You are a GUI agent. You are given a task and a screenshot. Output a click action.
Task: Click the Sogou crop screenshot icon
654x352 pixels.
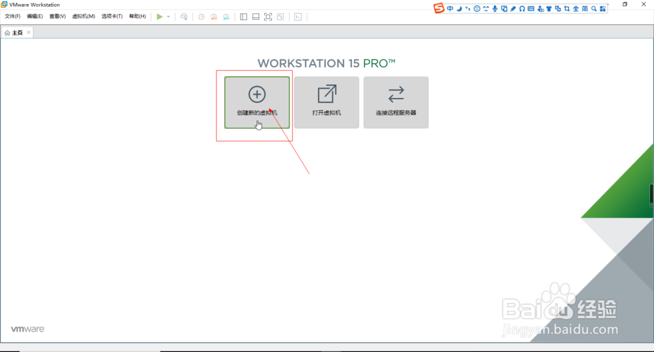pos(567,8)
